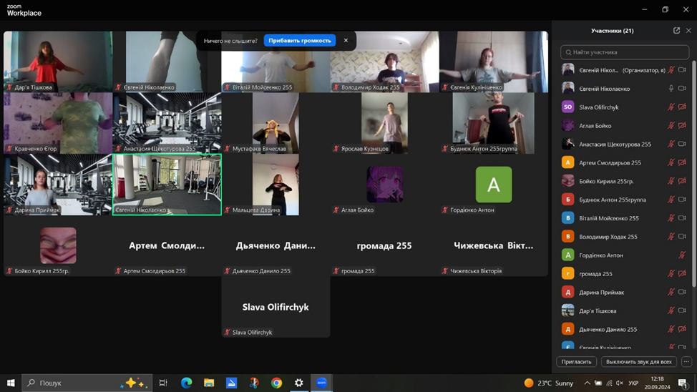Click muted mic icon for Гордієнко Антон

[x=682, y=255]
